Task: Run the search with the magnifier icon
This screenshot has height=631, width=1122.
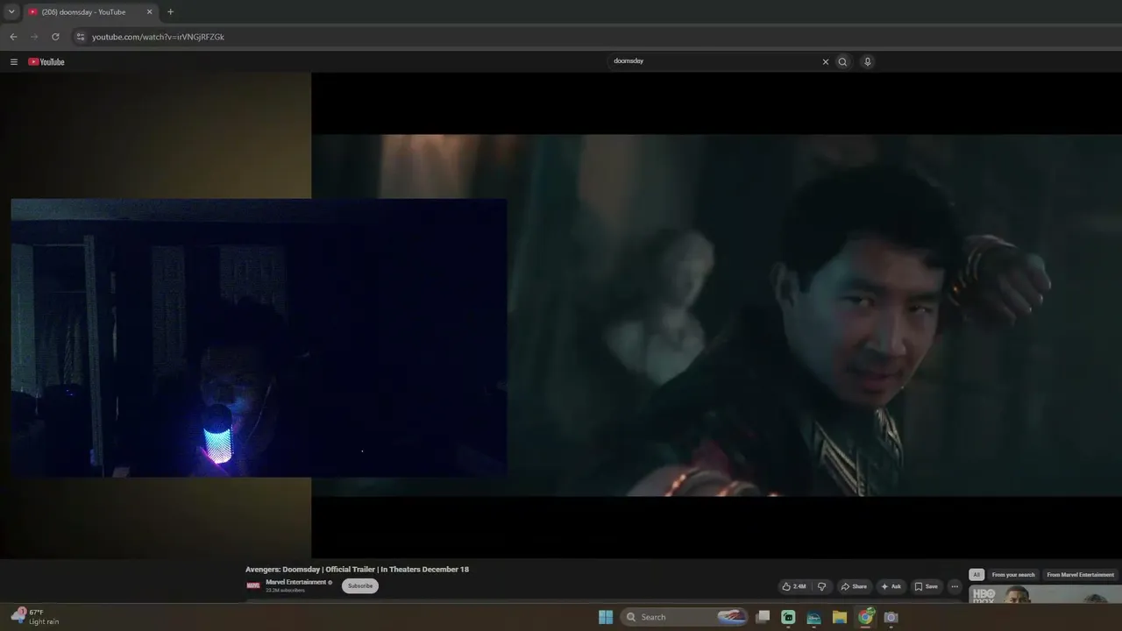Action: (x=842, y=62)
